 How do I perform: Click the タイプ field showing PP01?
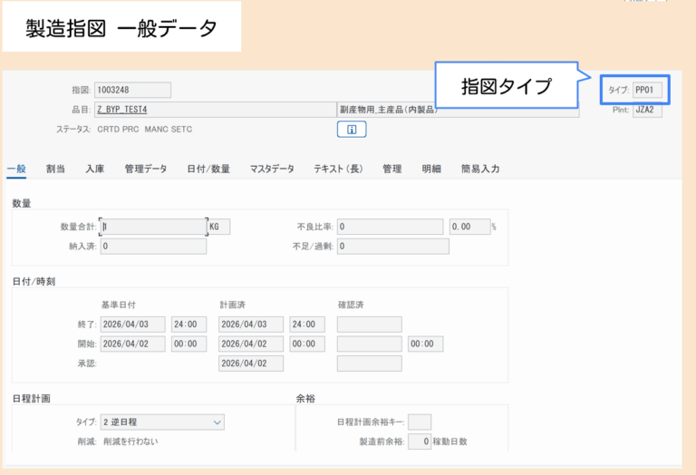pos(647,90)
